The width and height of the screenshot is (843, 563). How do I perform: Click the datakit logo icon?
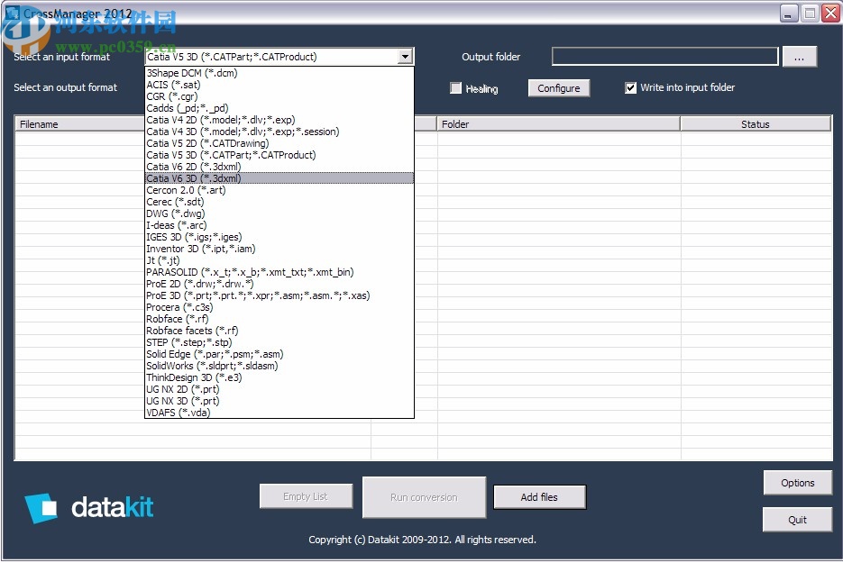[41, 507]
